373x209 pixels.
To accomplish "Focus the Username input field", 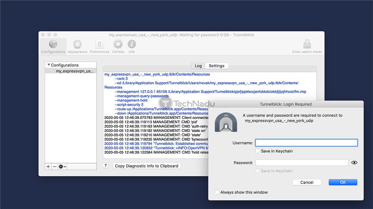I will tap(306, 143).
